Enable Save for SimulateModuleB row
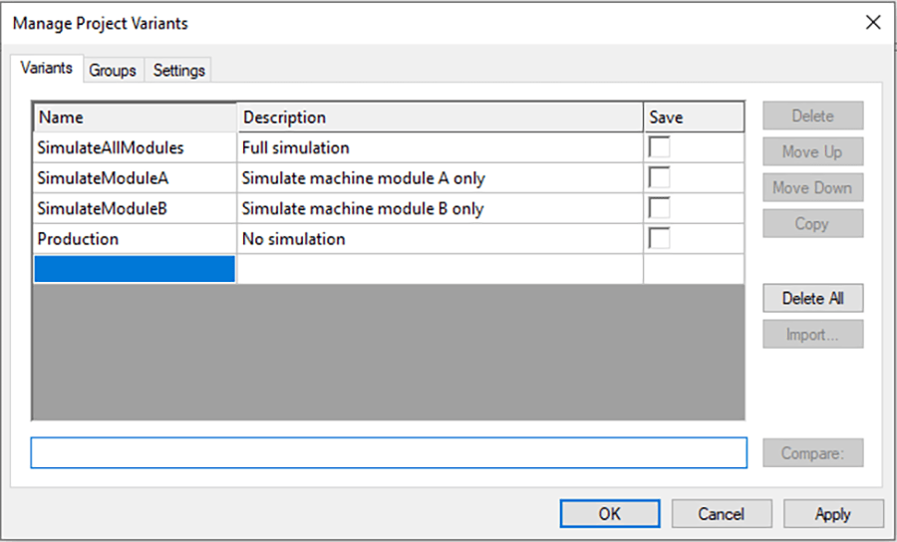897x542 pixels. coord(659,208)
